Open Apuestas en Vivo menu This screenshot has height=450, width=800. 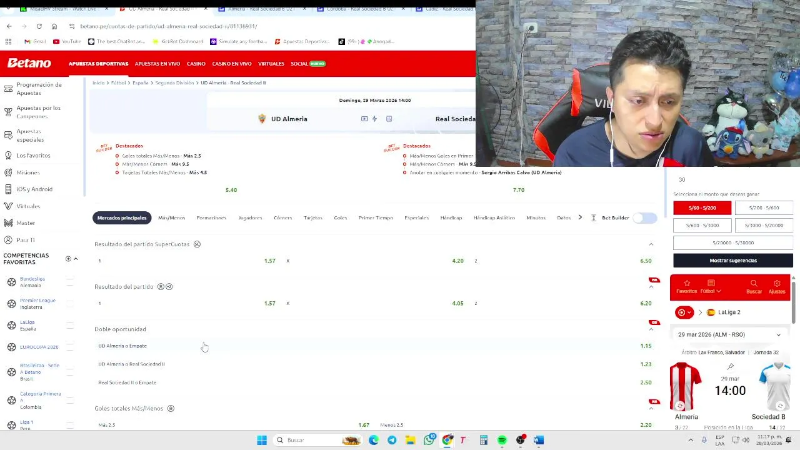coord(157,64)
